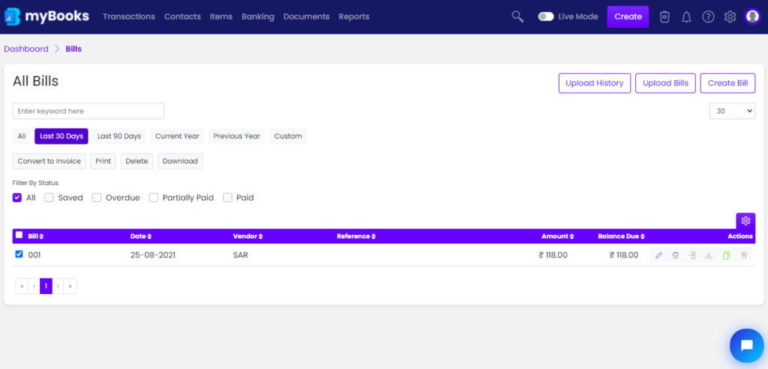The height and width of the screenshot is (369, 768).
Task: Open the user profile avatar
Action: [752, 16]
